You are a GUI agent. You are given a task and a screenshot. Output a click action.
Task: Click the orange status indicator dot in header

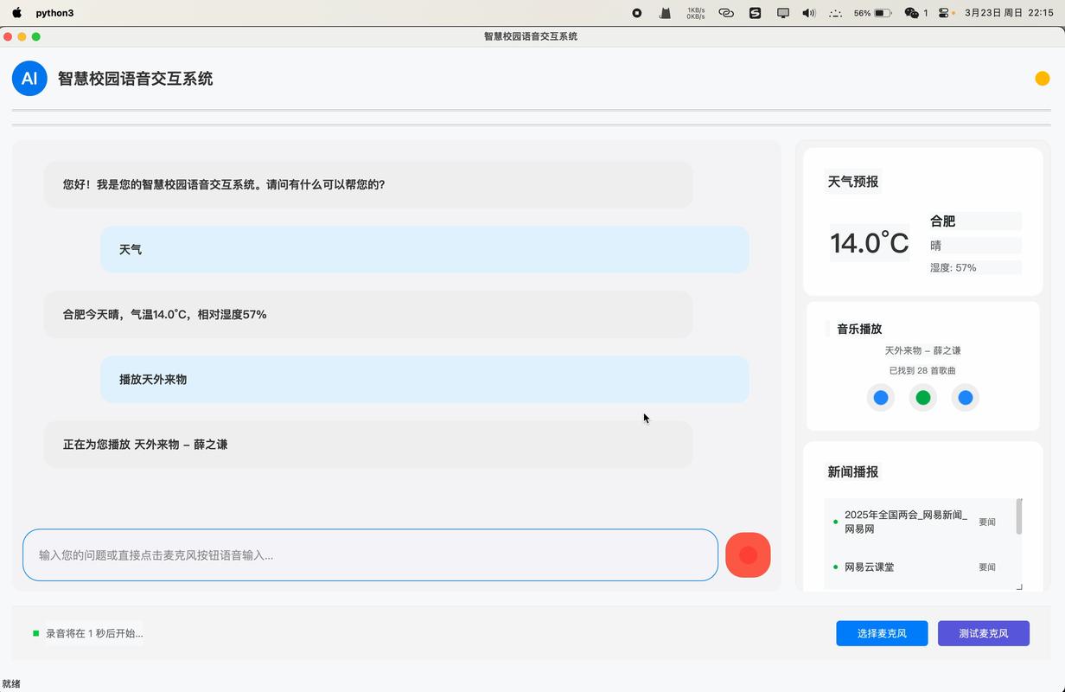pyautogui.click(x=1043, y=79)
